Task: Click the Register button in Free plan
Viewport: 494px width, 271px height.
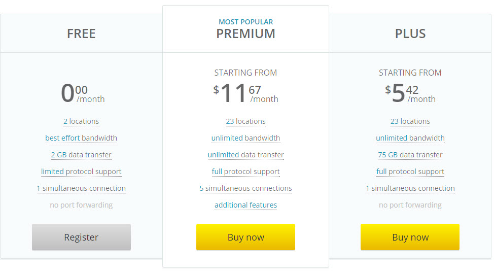Action: [x=81, y=237]
